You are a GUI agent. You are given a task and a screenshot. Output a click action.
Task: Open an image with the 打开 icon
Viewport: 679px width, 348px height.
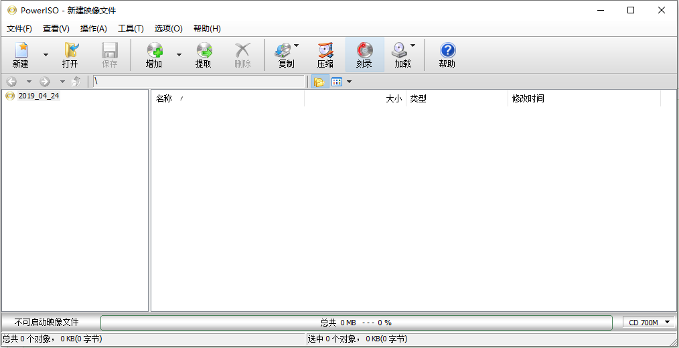click(x=70, y=52)
